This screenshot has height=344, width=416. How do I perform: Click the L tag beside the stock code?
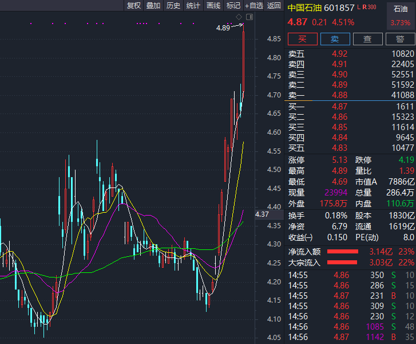pos(359,7)
